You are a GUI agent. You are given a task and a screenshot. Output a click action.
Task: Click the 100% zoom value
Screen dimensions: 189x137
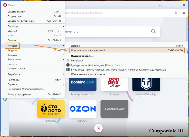point(50,31)
